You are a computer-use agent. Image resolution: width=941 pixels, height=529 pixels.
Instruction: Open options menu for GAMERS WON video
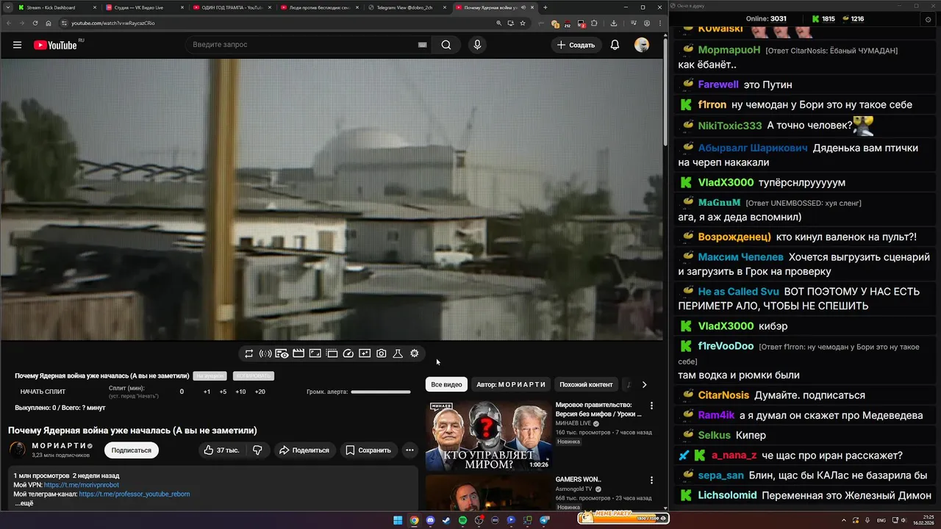click(651, 481)
